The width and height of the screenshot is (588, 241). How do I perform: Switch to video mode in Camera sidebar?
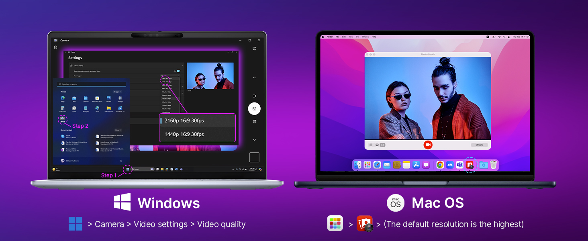[254, 95]
